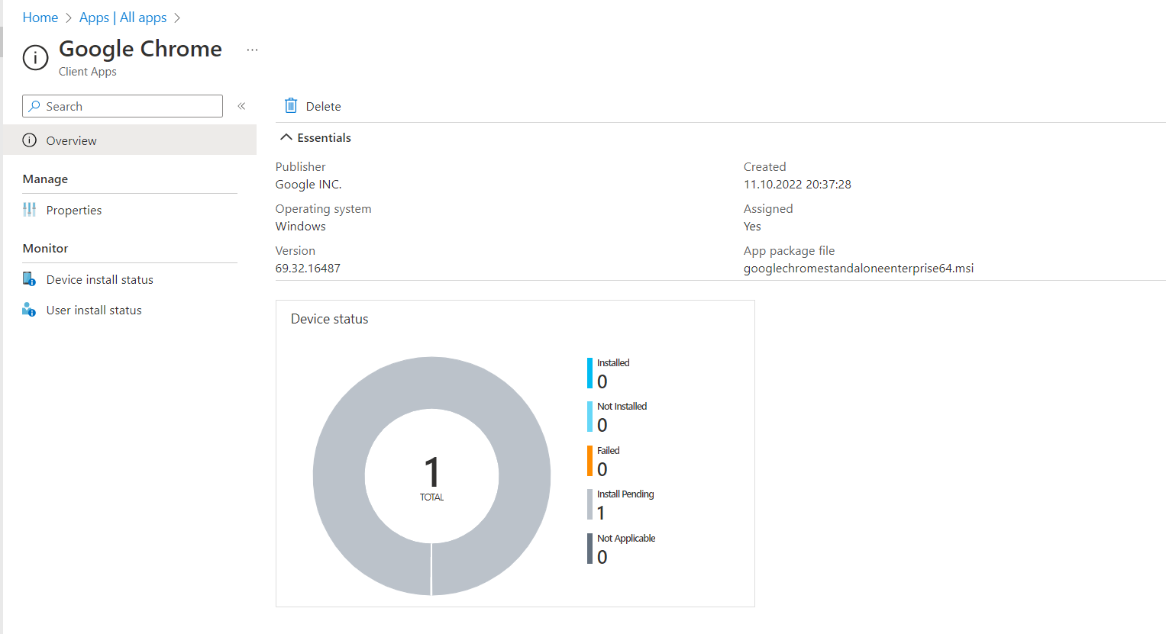Click the 'Install Pending' legend label
The height and width of the screenshot is (634, 1166).
pyautogui.click(x=625, y=494)
